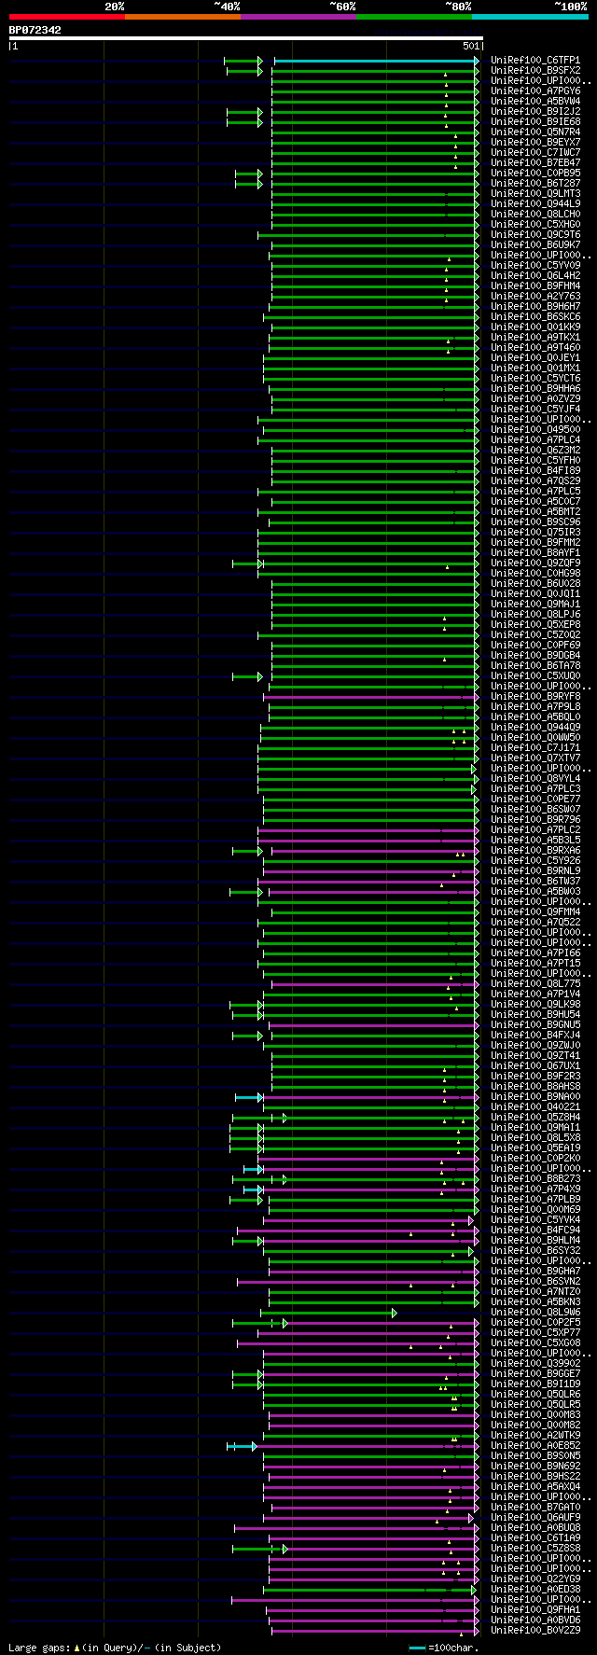Select hit label UniRef100_B6TW37
The image size is (597, 1655).
click(535, 881)
